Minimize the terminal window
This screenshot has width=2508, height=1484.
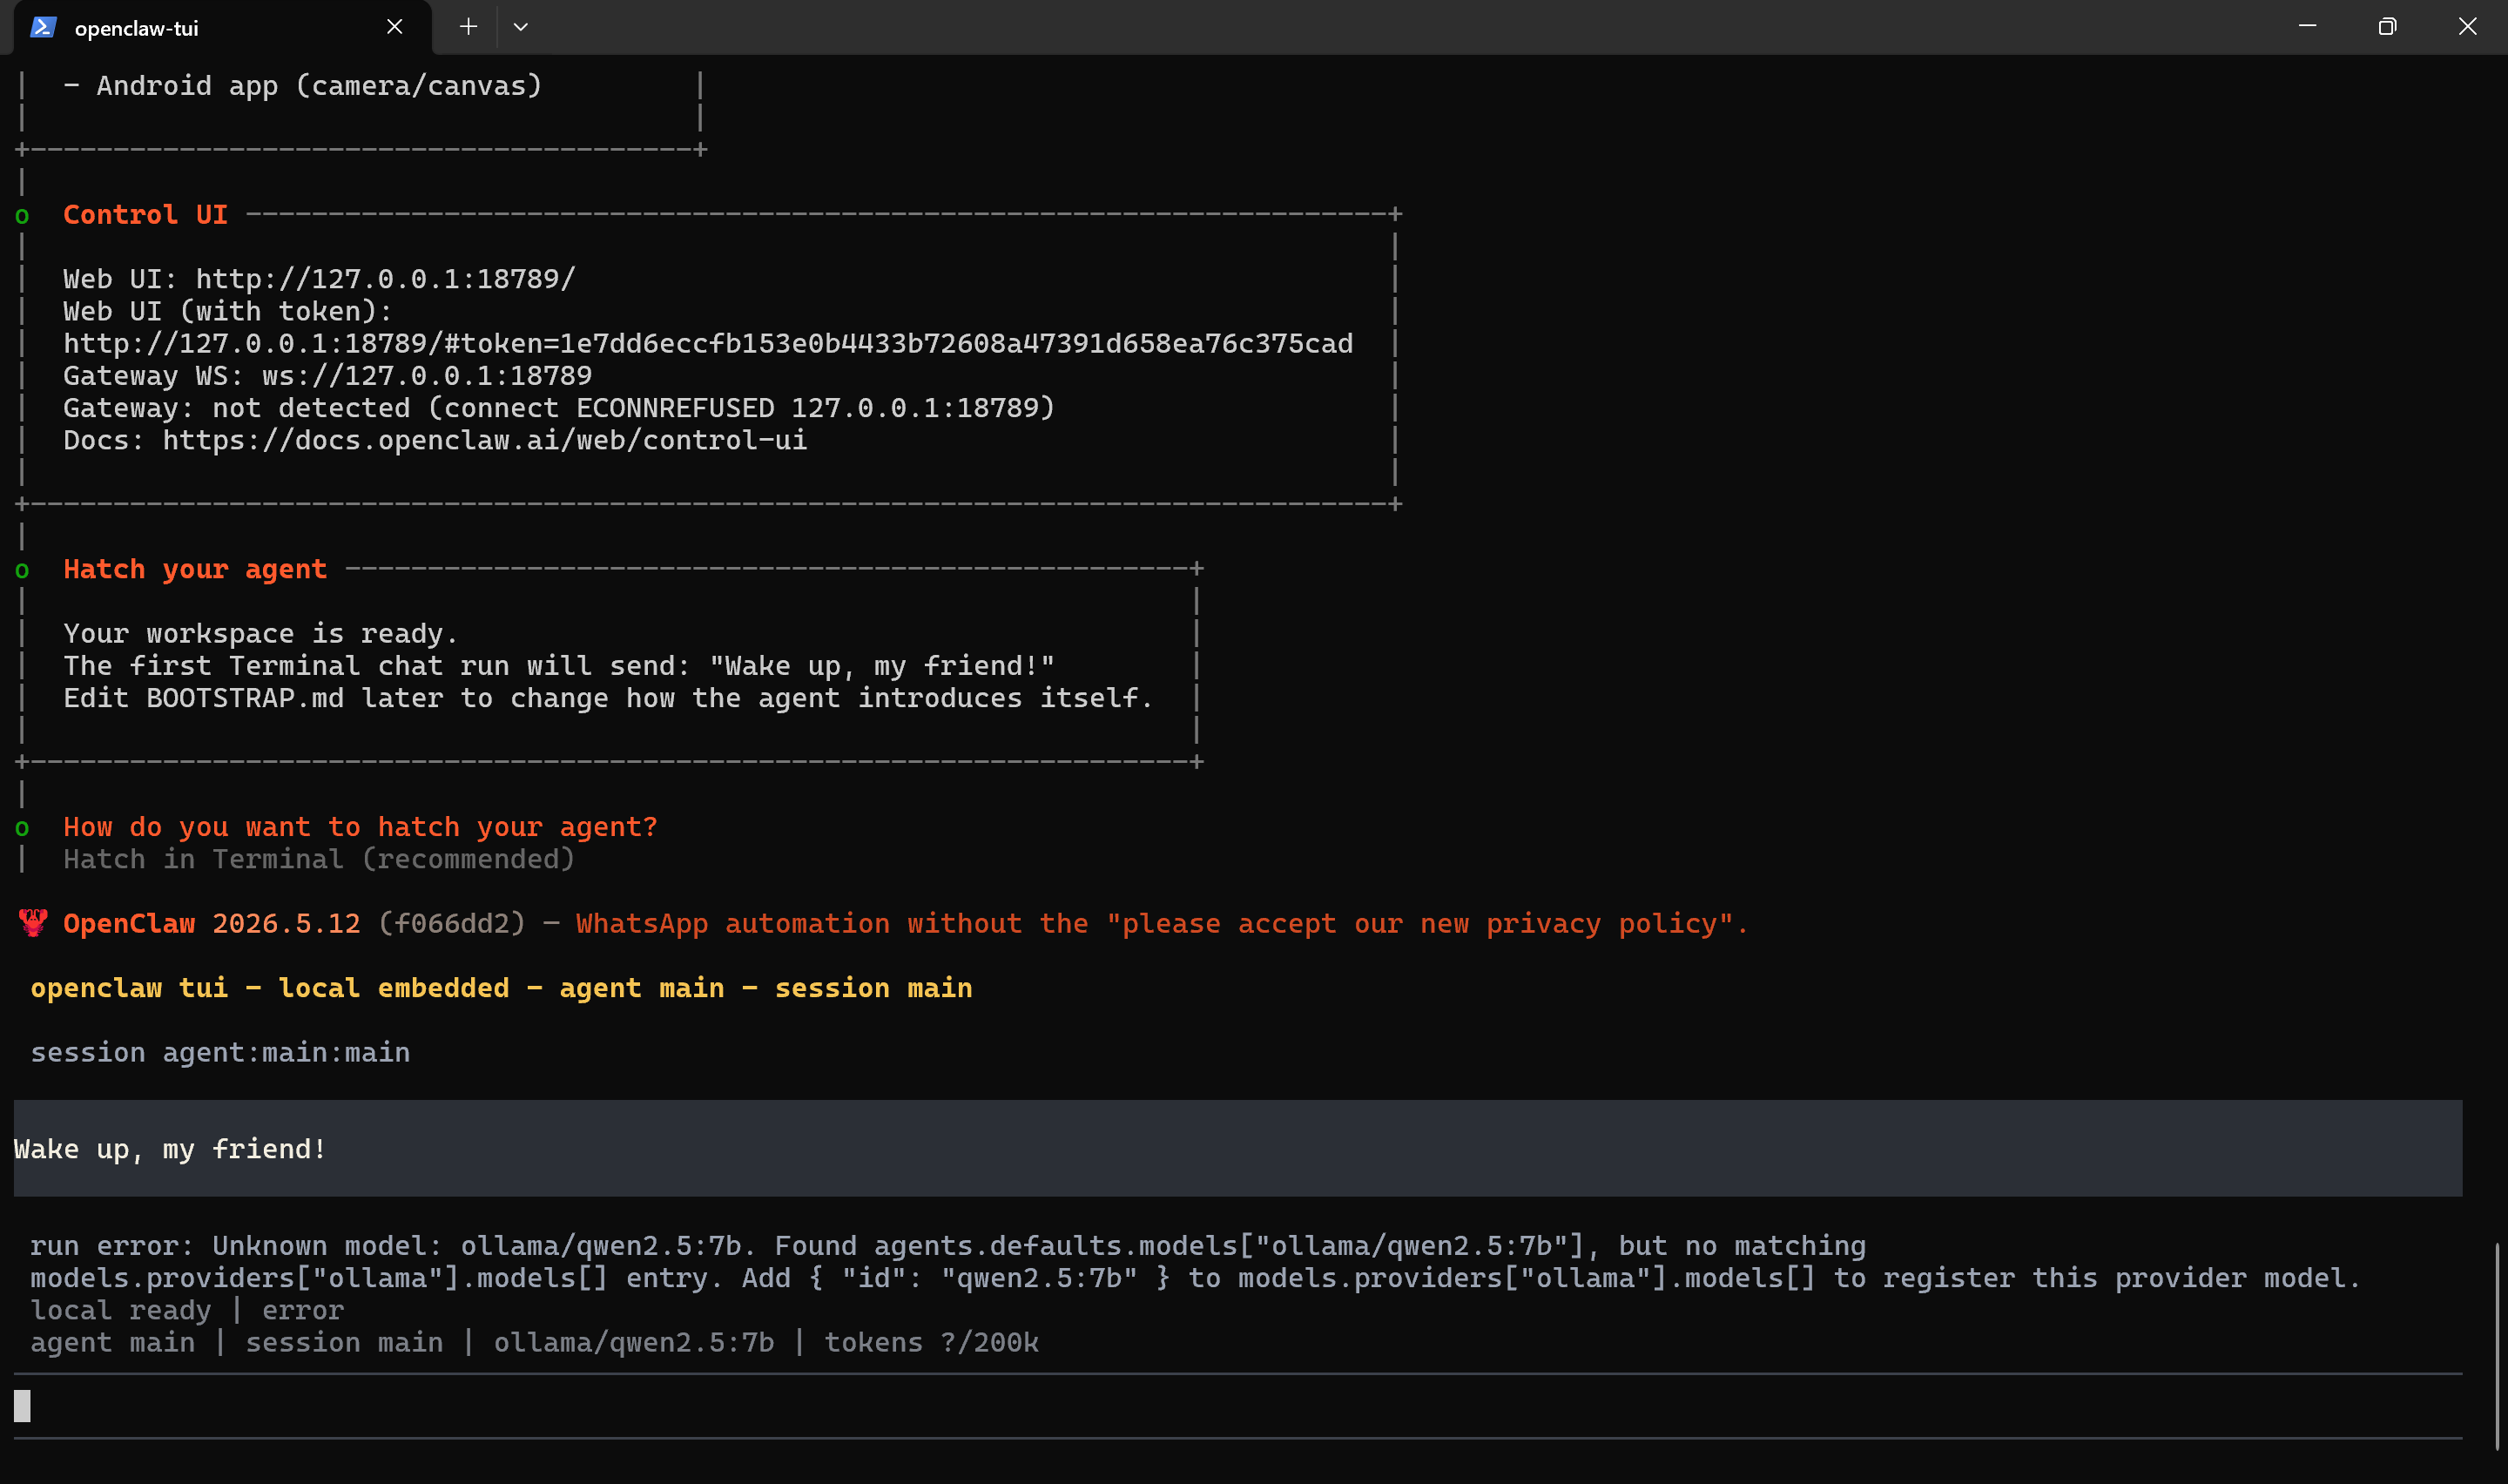coord(2307,27)
